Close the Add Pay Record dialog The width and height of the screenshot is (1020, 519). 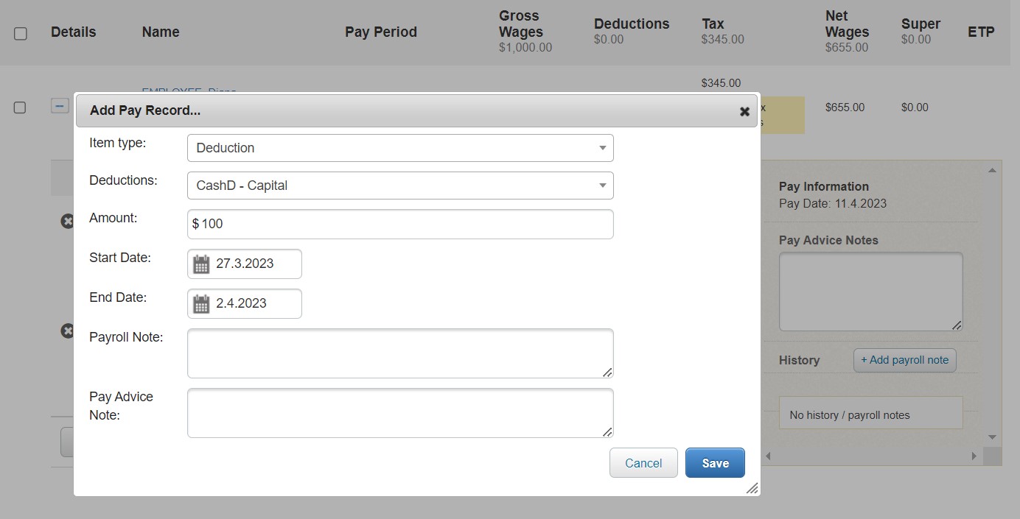point(744,111)
